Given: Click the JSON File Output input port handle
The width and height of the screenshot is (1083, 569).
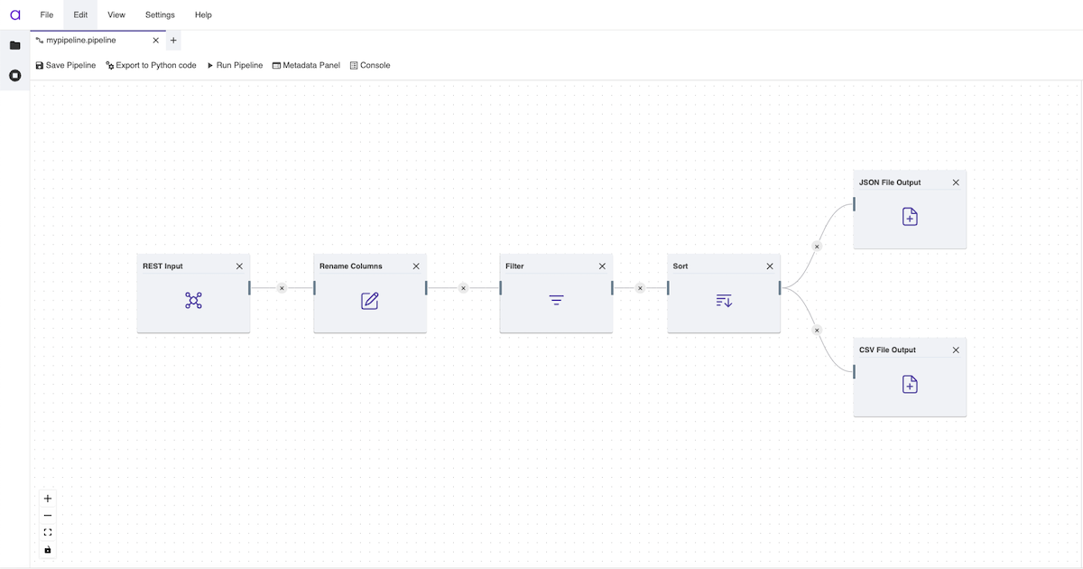Looking at the screenshot, I should [855, 204].
